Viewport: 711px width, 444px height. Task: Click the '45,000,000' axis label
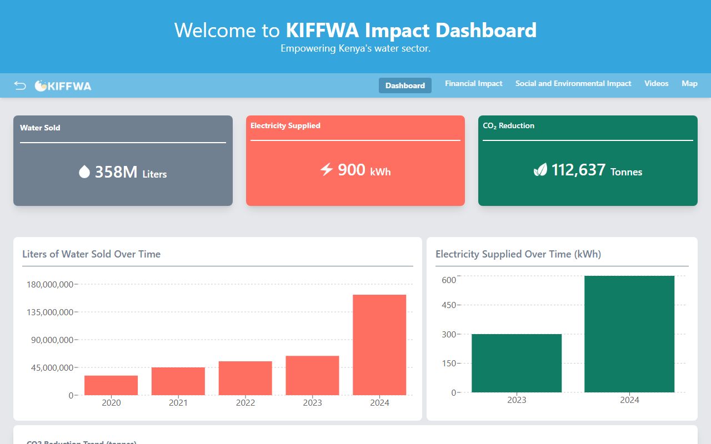click(52, 368)
